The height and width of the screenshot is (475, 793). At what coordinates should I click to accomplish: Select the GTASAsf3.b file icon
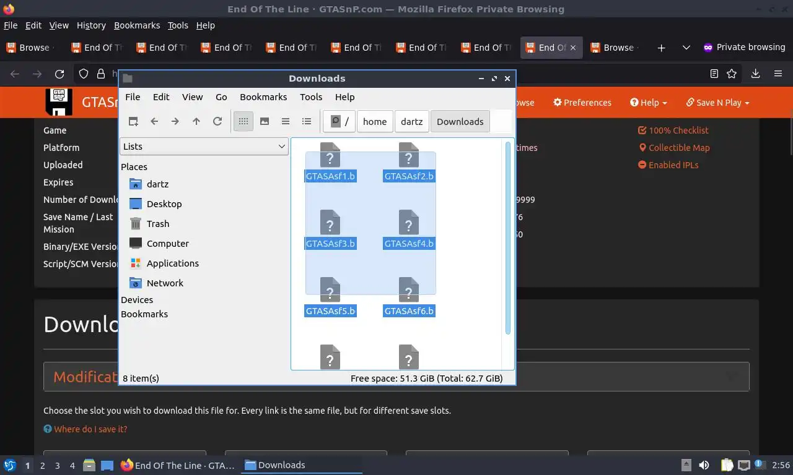click(330, 223)
